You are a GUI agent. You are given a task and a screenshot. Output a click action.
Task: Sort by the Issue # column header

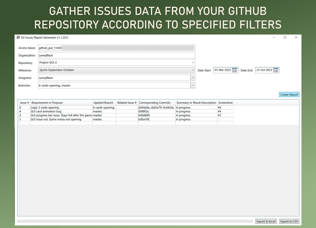24,103
